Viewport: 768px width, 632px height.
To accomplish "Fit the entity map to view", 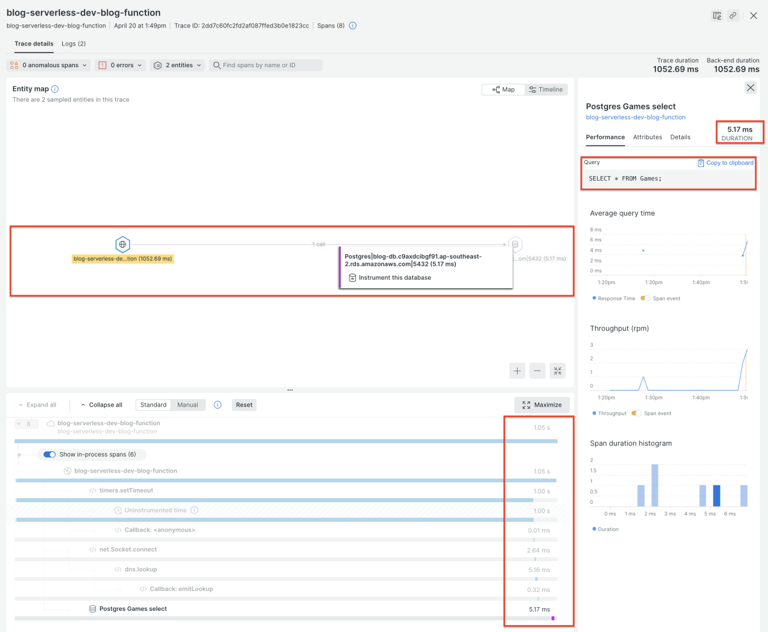I will point(557,371).
